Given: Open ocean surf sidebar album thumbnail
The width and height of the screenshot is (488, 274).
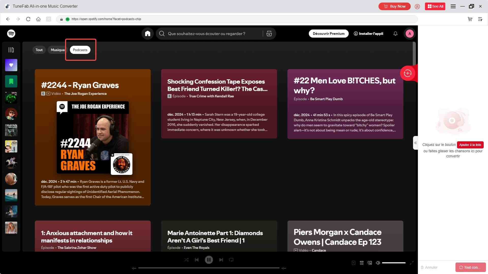Looking at the screenshot, I should [x=11, y=195].
